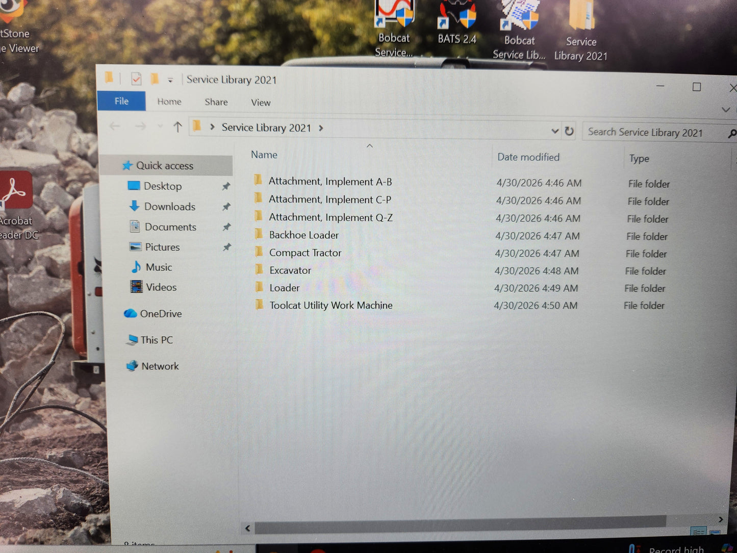This screenshot has height=553, width=737.
Task: Click the horizontal scrollbar right arrow
Action: tap(720, 519)
